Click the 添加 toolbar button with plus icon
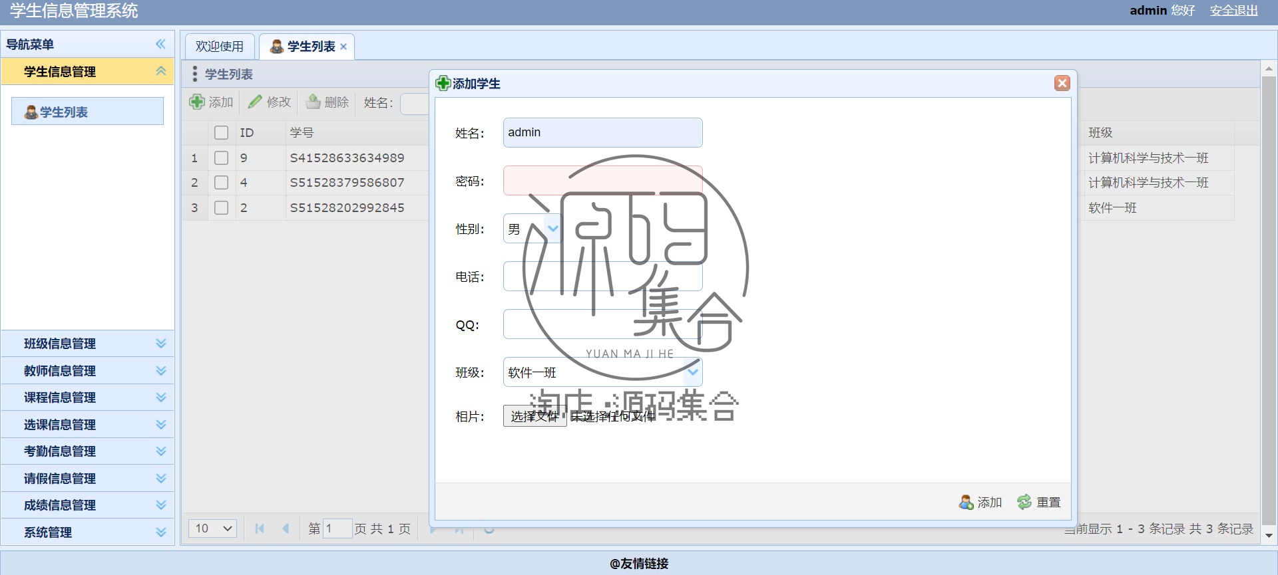1278x575 pixels. click(211, 102)
